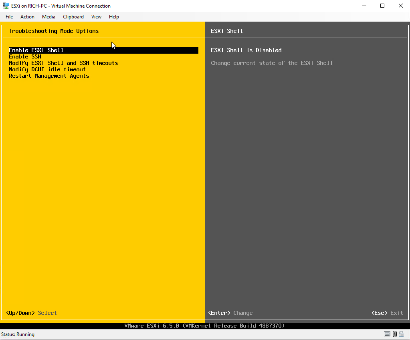Image resolution: width=410 pixels, height=340 pixels.
Task: Maximize the Virtual Machine Connection window
Action: coord(382,6)
